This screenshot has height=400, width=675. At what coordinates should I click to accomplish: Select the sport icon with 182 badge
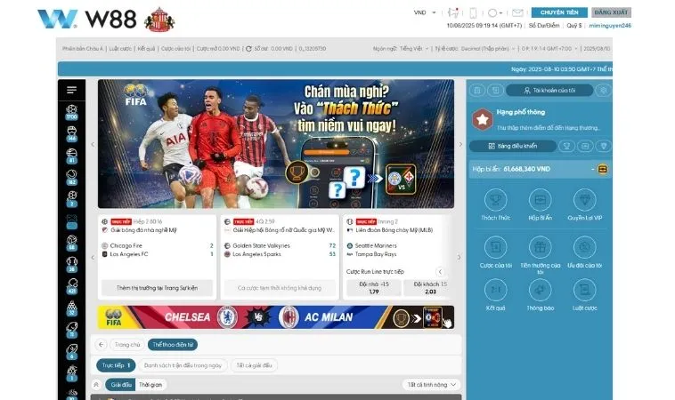pyautogui.click(x=72, y=177)
